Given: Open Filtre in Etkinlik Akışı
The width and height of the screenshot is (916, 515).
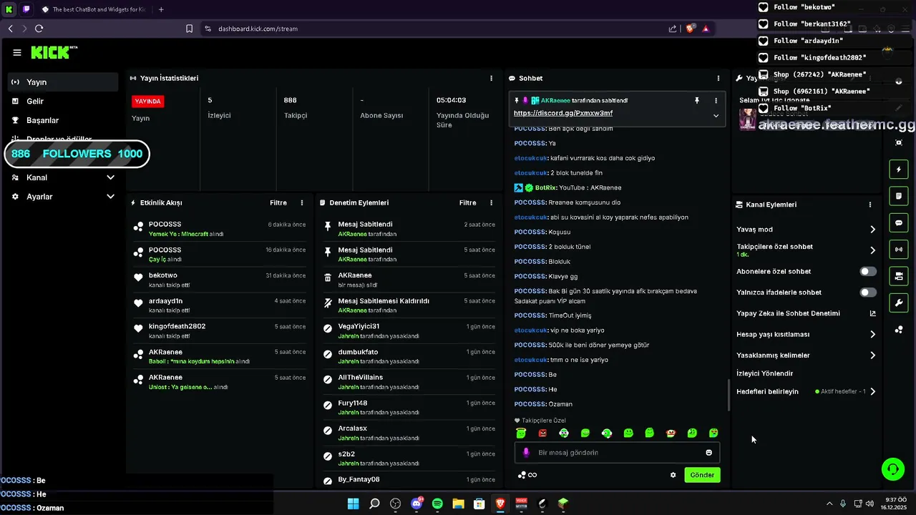Looking at the screenshot, I should [x=278, y=203].
